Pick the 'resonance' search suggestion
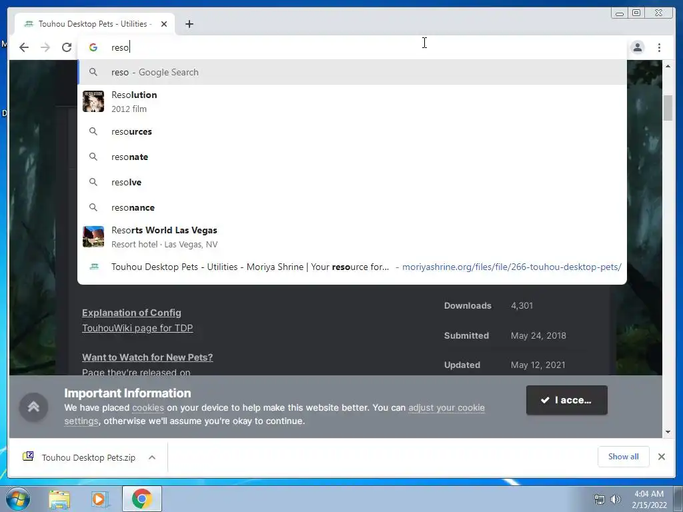Viewport: 683px width, 512px height. tap(352, 207)
